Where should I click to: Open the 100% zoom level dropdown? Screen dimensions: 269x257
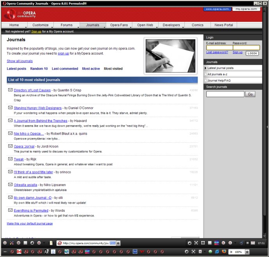coord(247,252)
